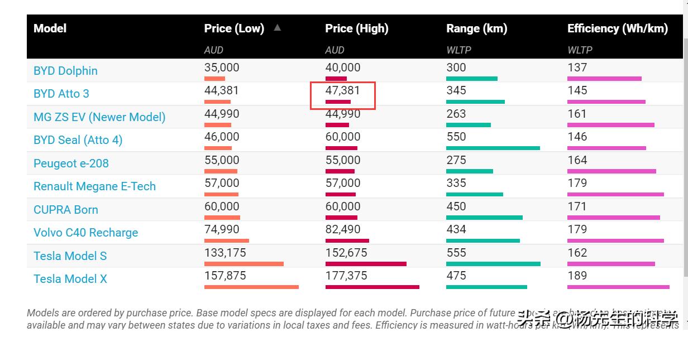The height and width of the screenshot is (337, 688).
Task: Select the Tesla Model S link
Action: click(x=70, y=256)
